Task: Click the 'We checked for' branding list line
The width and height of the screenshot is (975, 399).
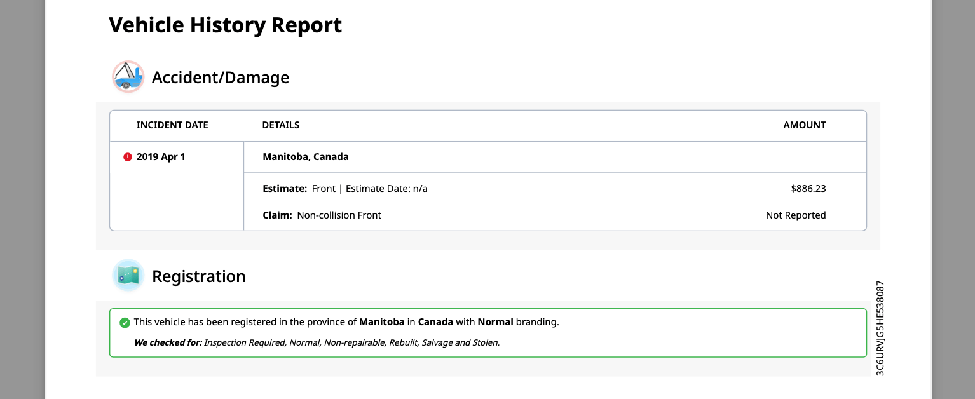Action: point(317,343)
